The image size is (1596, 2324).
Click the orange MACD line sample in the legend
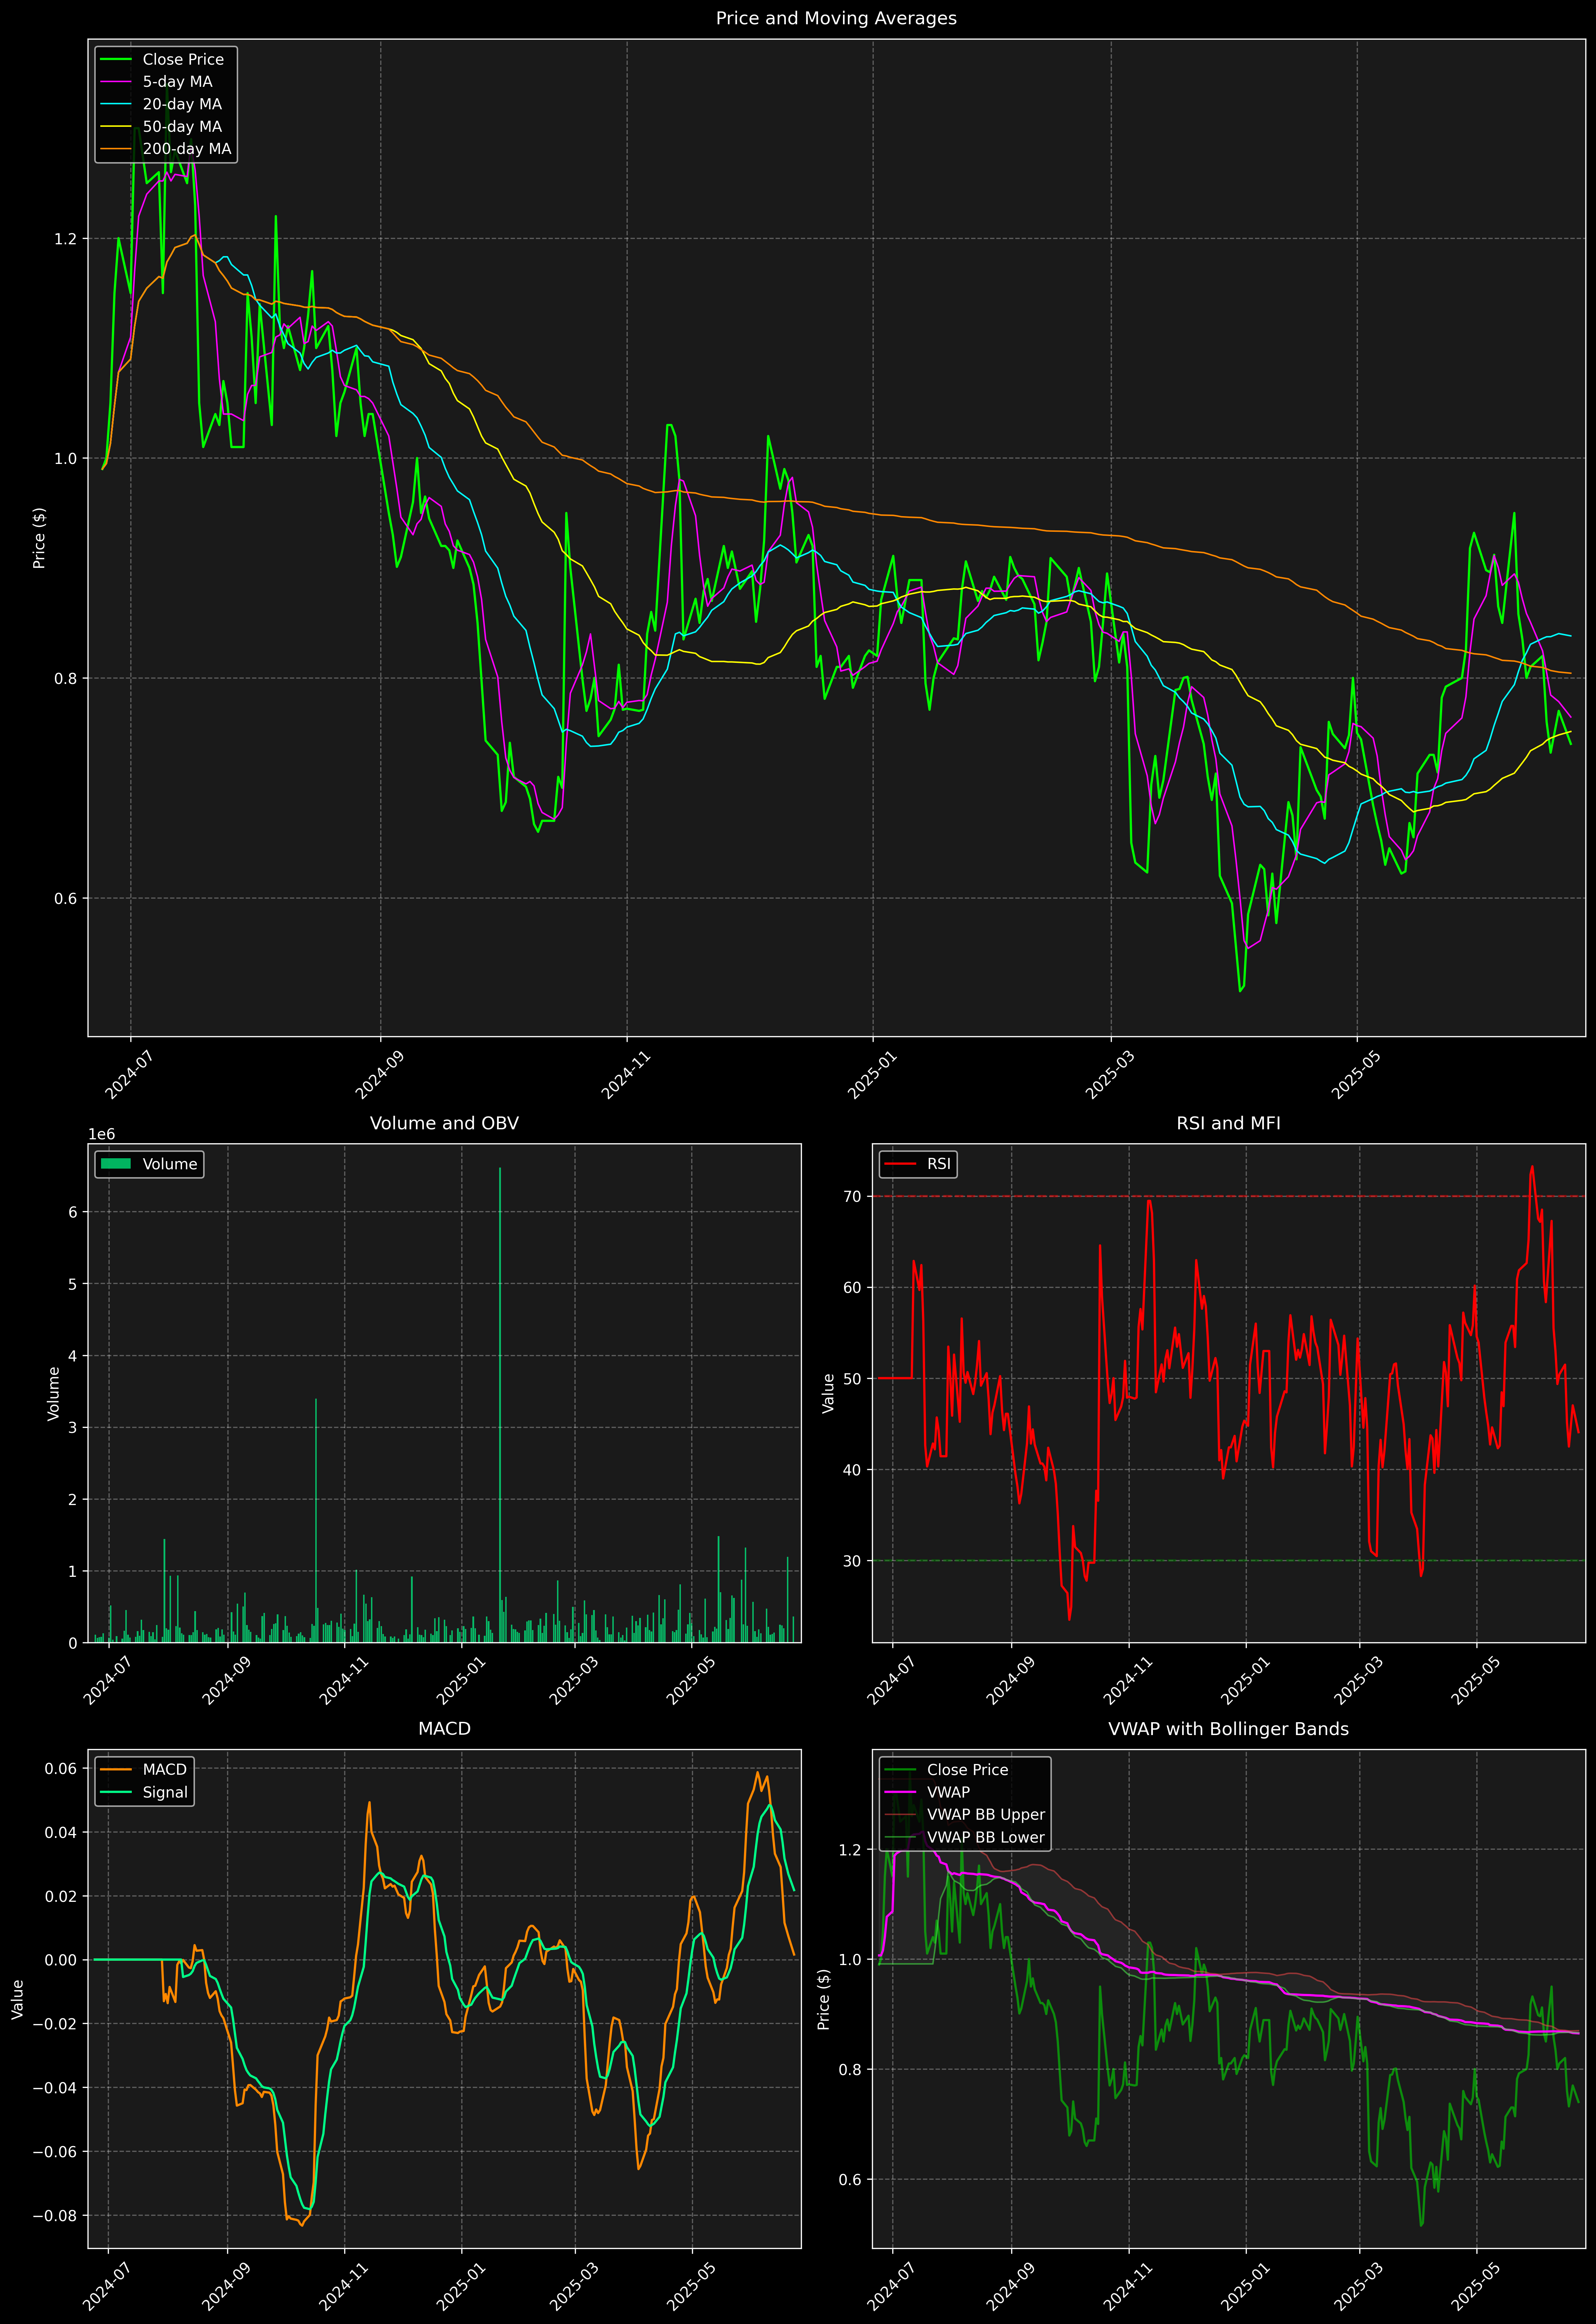click(116, 1770)
